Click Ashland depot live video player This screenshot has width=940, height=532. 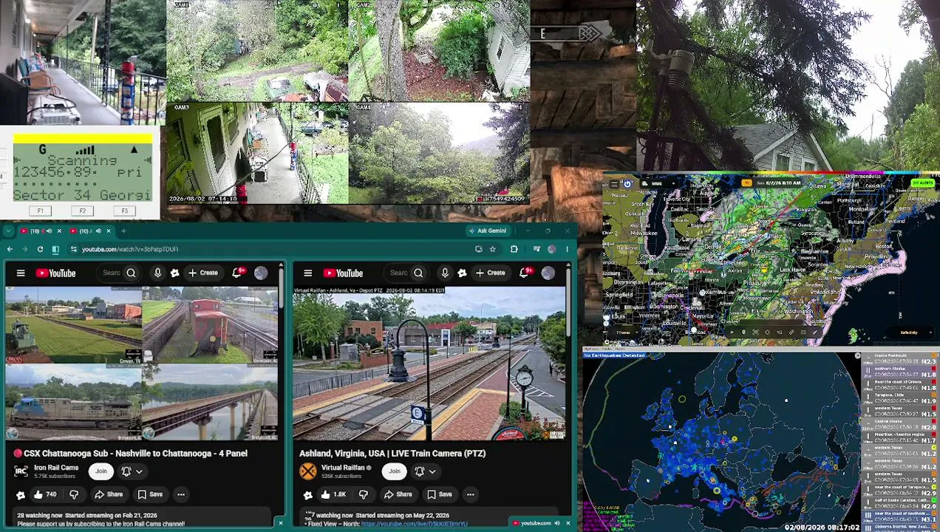[x=429, y=364]
